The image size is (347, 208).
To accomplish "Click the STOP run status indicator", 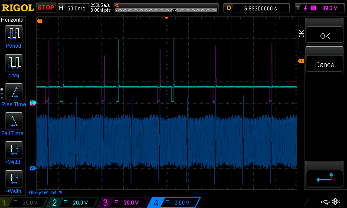I will pyautogui.click(x=46, y=8).
